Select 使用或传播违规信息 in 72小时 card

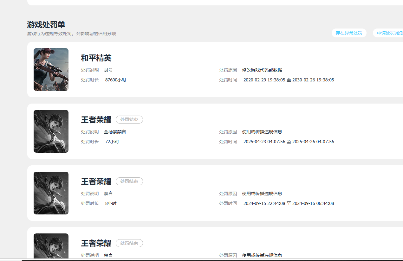[262, 132]
